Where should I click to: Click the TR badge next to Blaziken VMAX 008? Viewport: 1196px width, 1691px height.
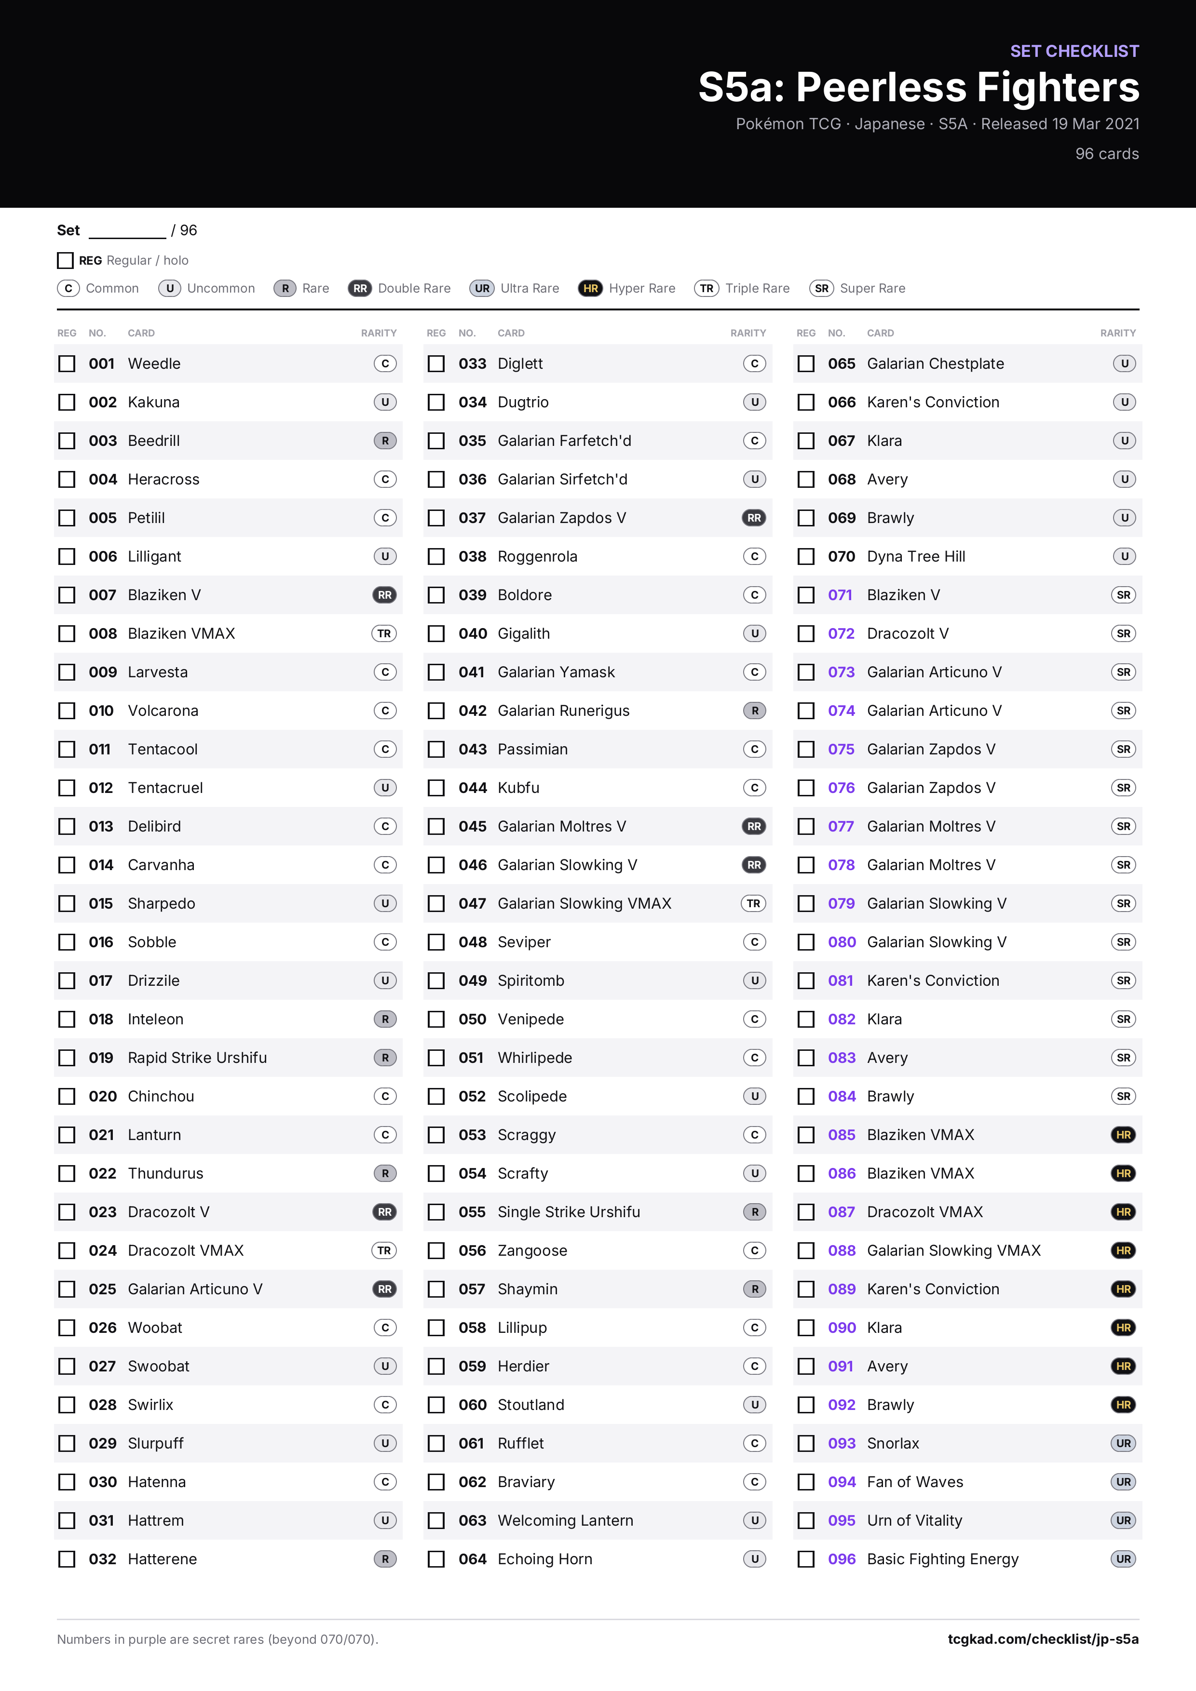click(x=385, y=633)
